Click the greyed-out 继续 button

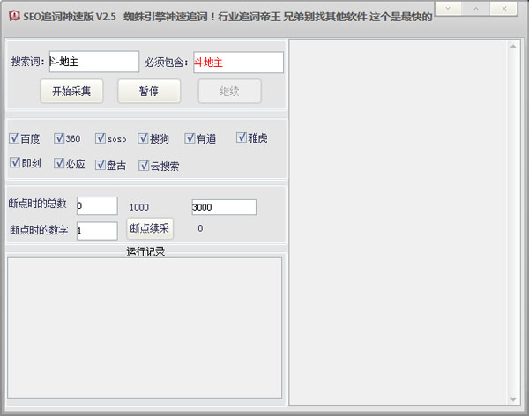tap(229, 91)
